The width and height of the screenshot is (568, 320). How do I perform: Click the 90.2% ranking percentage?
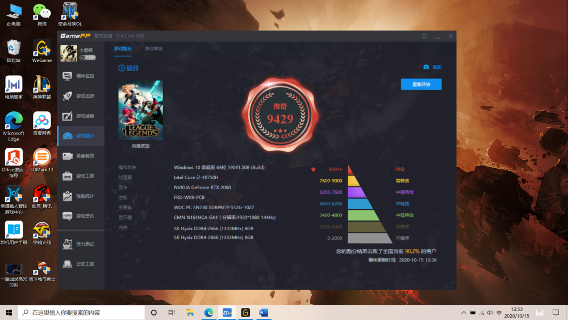tap(412, 251)
